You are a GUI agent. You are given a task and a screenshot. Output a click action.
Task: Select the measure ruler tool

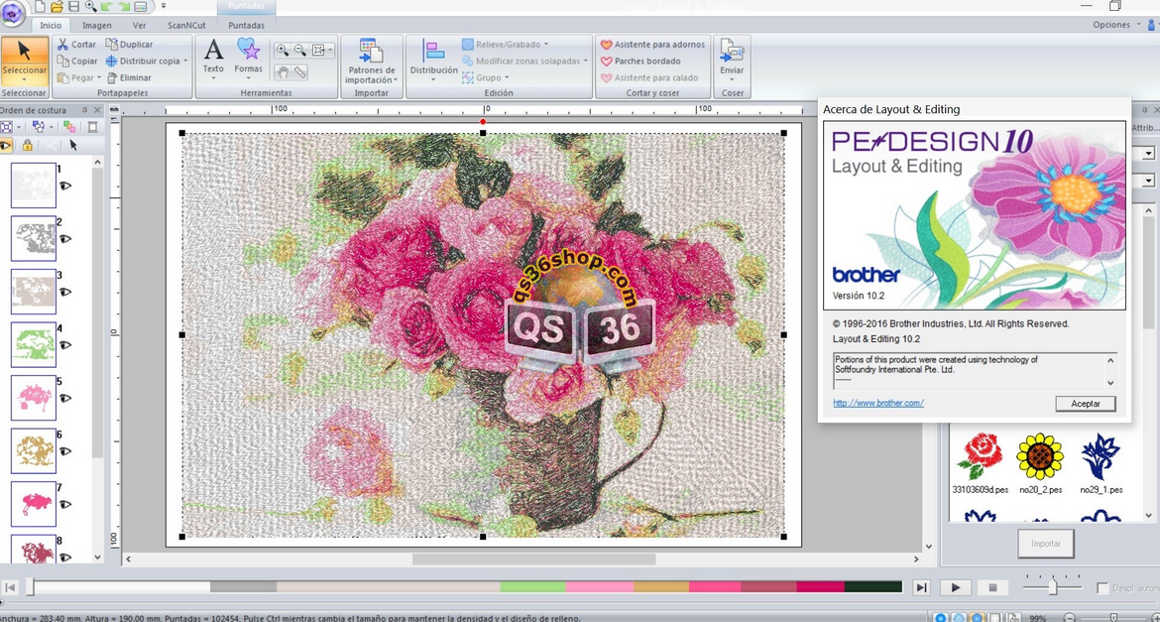click(299, 71)
